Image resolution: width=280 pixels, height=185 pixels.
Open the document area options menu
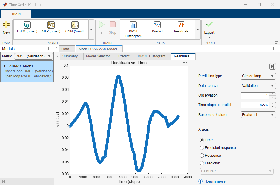pyautogui.click(x=273, y=49)
